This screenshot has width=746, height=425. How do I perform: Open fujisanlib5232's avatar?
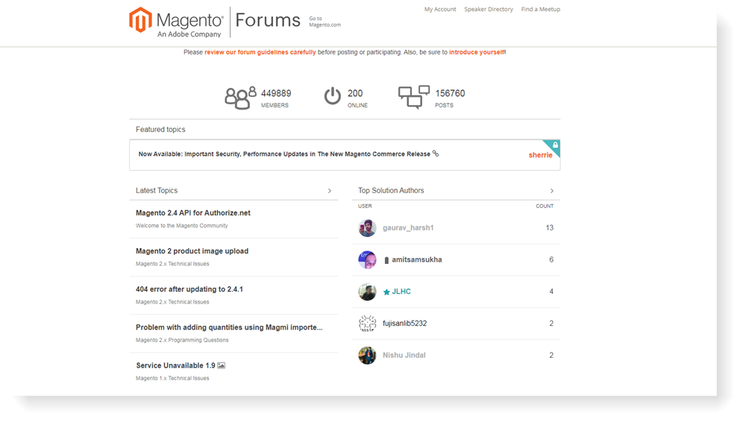pos(367,324)
